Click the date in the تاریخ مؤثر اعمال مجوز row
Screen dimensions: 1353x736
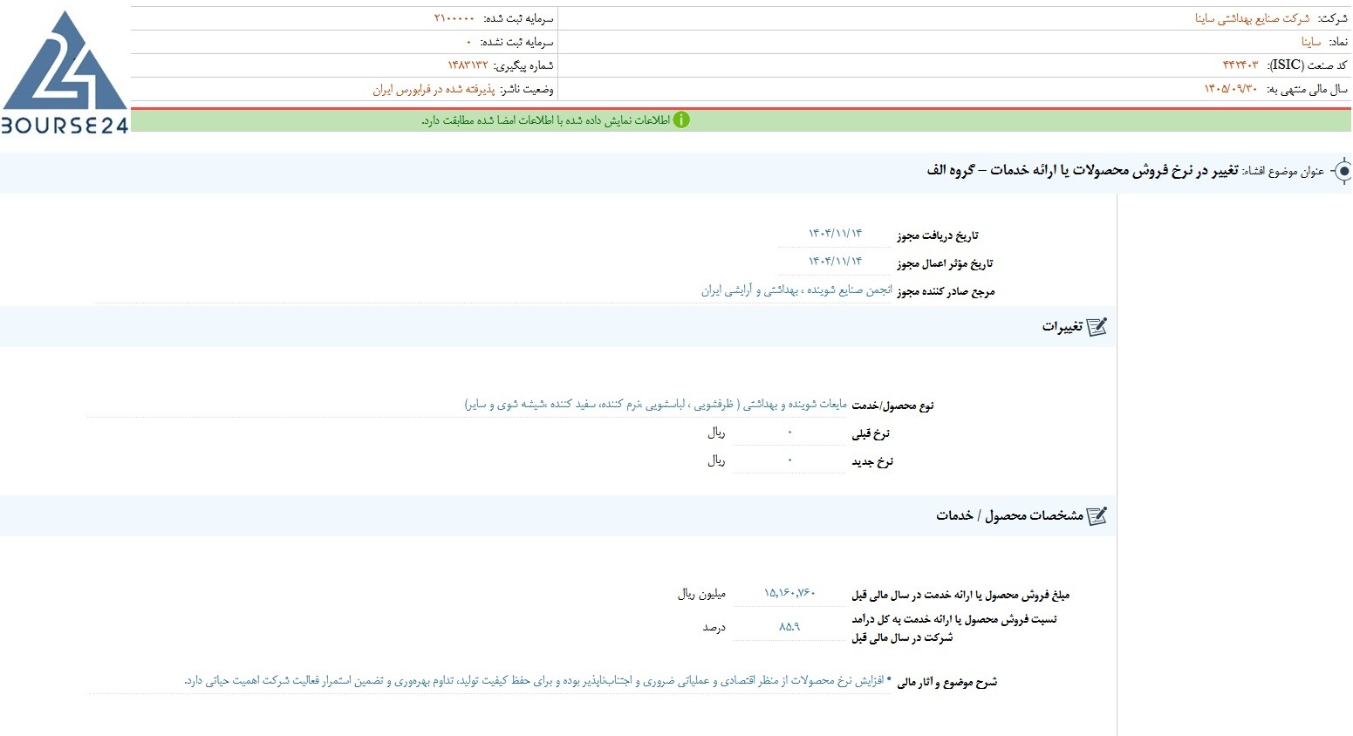pos(835,262)
